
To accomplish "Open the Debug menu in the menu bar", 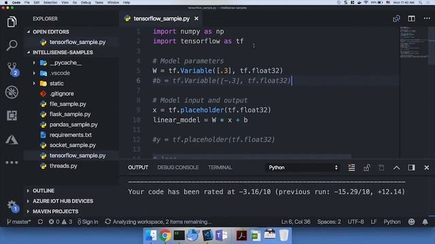I will 86,3.
